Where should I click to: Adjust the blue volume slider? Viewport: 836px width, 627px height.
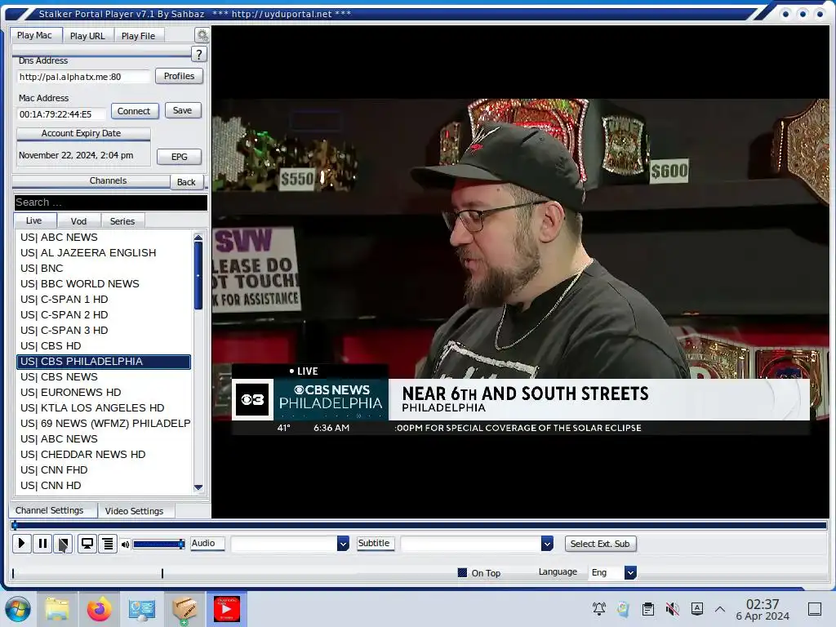tap(158, 544)
